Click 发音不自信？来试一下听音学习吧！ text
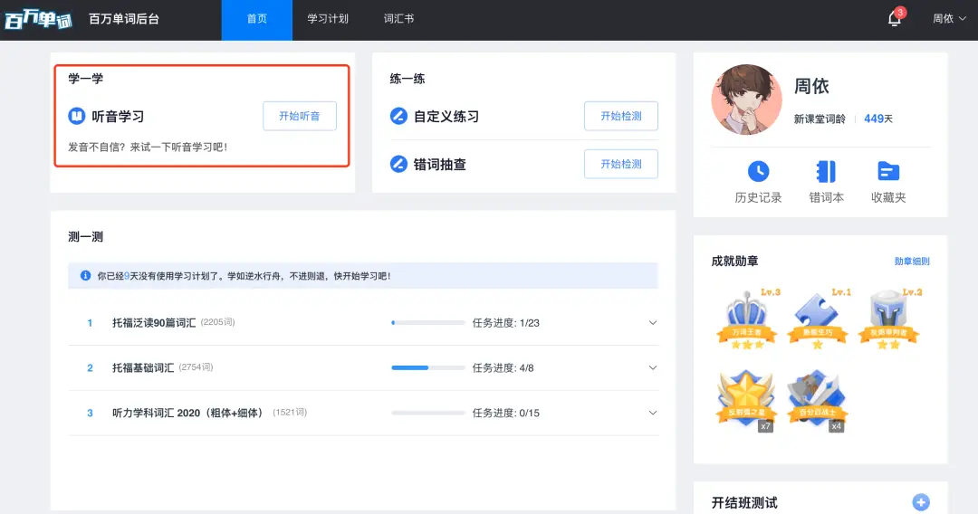 pos(148,147)
